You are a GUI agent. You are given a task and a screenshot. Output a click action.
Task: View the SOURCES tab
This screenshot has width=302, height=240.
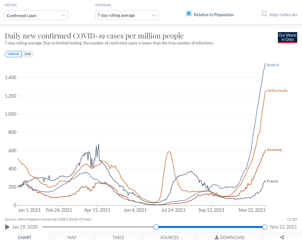click(x=169, y=237)
